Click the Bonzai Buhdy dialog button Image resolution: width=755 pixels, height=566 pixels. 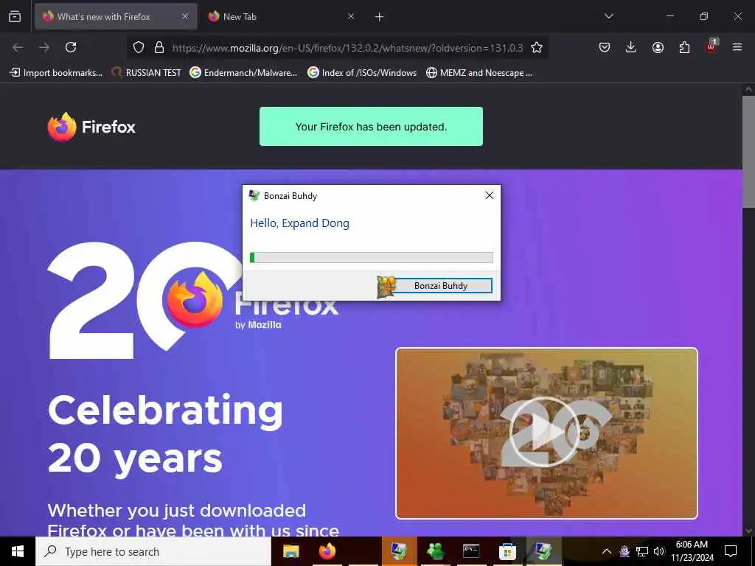441,285
